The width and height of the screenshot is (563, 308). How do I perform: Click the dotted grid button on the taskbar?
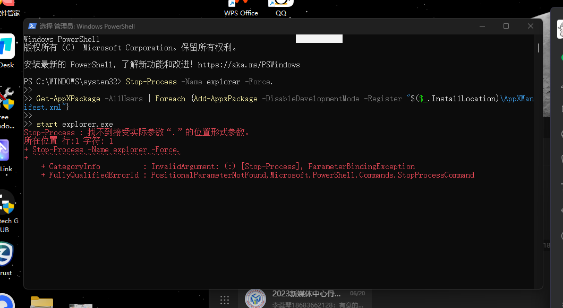(x=224, y=299)
